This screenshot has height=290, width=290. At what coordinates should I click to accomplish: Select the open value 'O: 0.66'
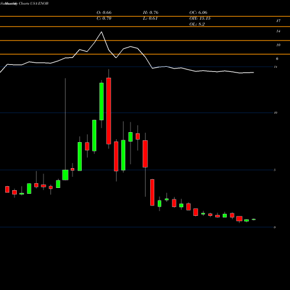click(104, 13)
